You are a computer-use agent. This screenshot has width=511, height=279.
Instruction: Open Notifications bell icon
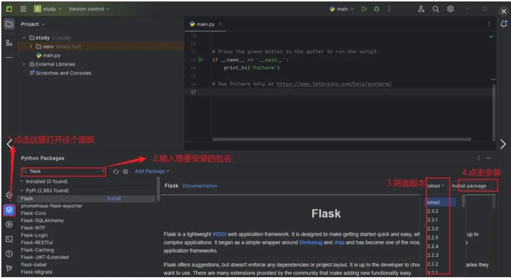tap(504, 24)
